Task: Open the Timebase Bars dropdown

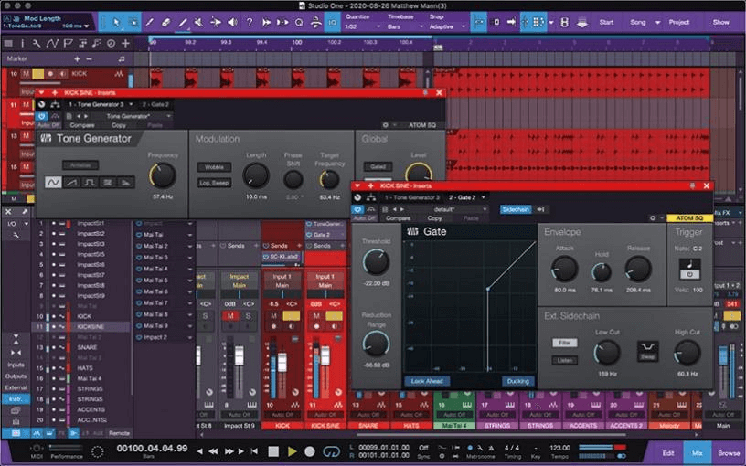Action: coord(405,26)
